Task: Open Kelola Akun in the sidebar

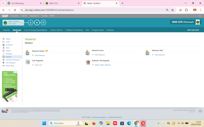Action: (x=10, y=66)
